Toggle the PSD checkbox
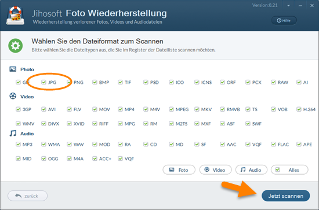 (146, 82)
